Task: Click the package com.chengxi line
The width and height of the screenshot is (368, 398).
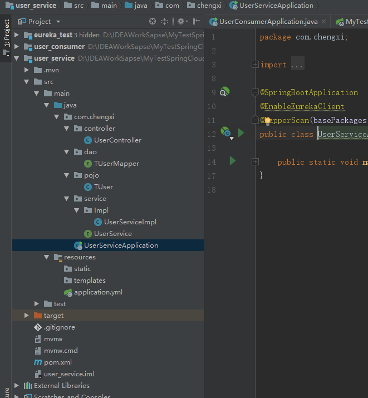Action: (303, 37)
